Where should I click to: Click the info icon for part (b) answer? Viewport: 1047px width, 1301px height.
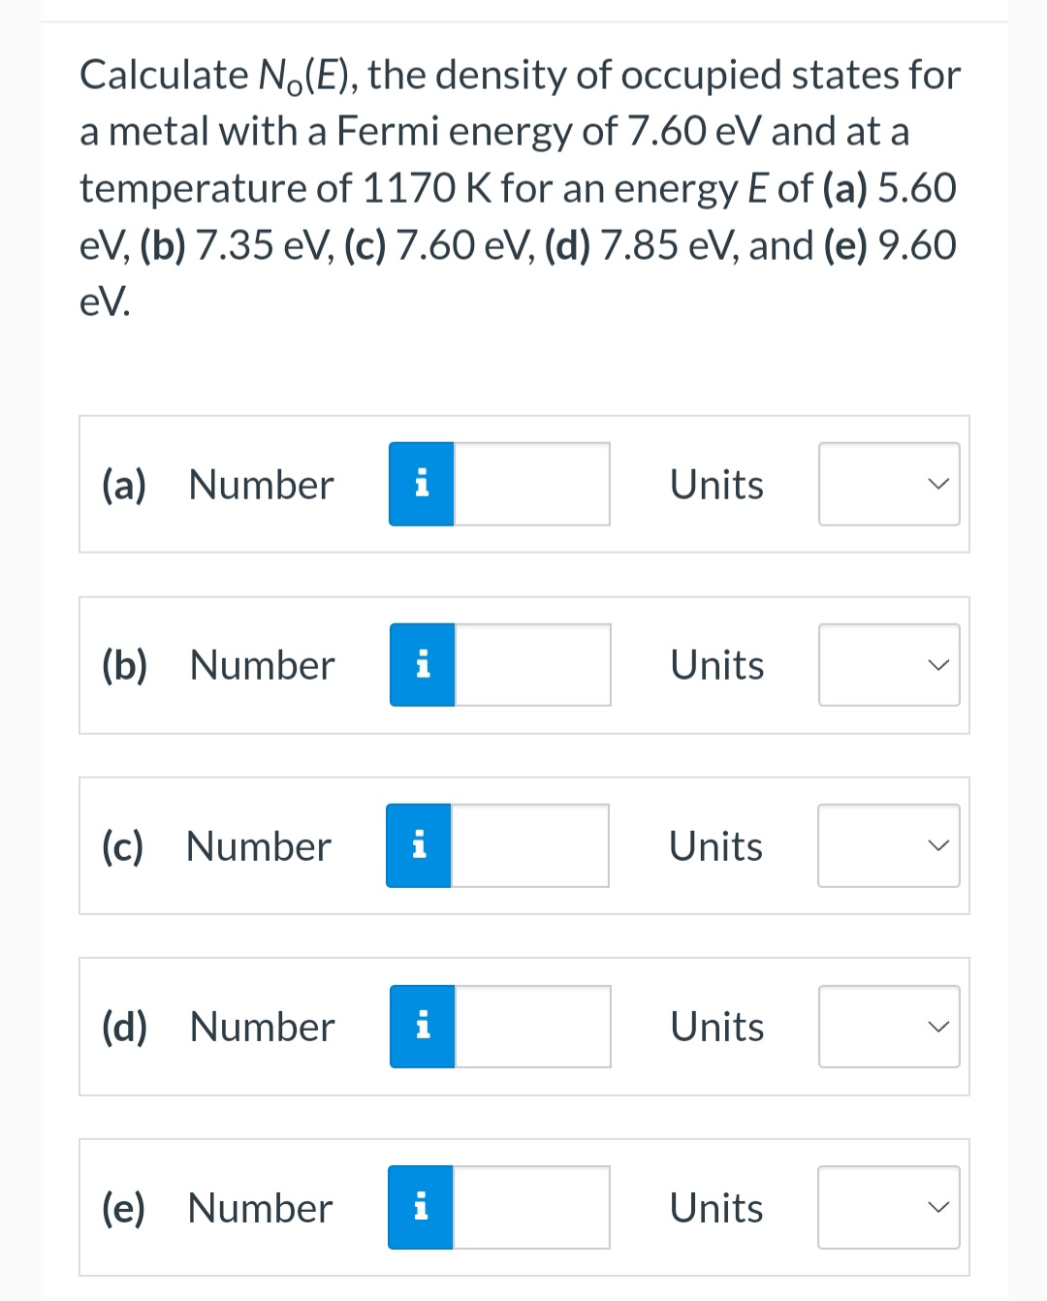(x=422, y=664)
